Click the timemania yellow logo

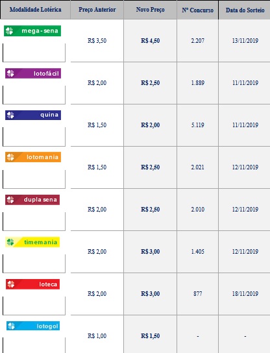tap(32, 242)
